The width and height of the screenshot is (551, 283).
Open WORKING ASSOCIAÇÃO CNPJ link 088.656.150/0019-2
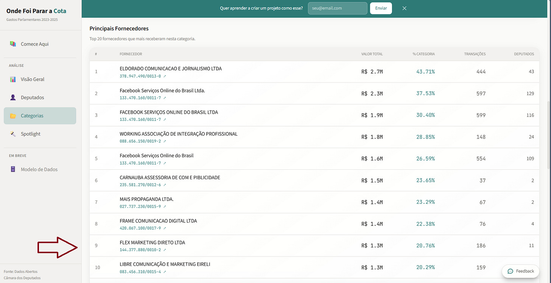coord(143,141)
